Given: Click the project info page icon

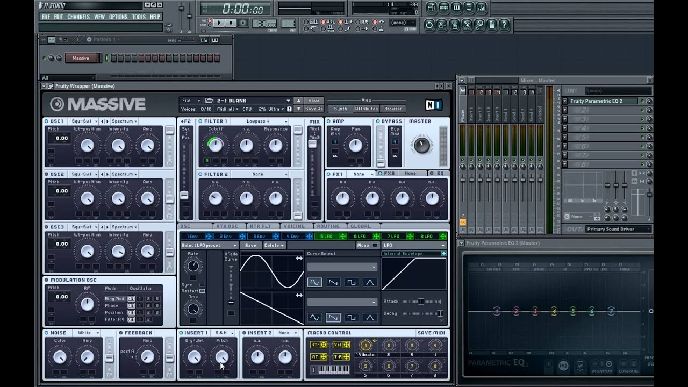Looking at the screenshot, I should pyautogui.click(x=491, y=25).
